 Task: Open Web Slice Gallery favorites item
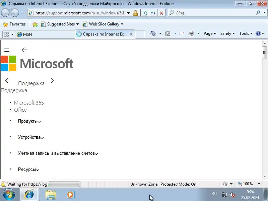coord(103,24)
